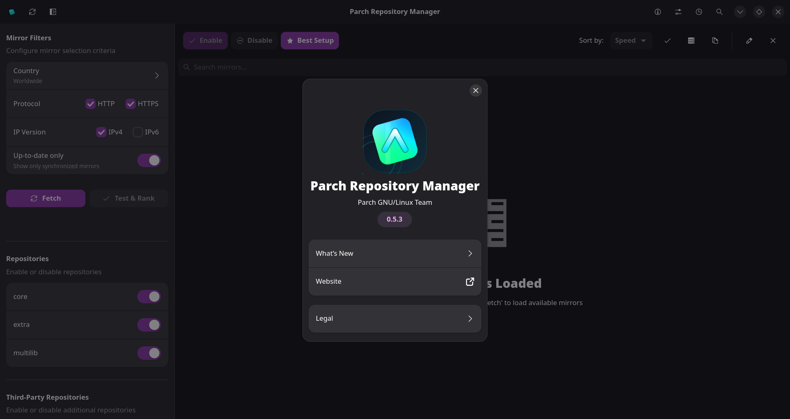
Task: Click the "Enable or disable additional repositories" text
Action: (71, 410)
